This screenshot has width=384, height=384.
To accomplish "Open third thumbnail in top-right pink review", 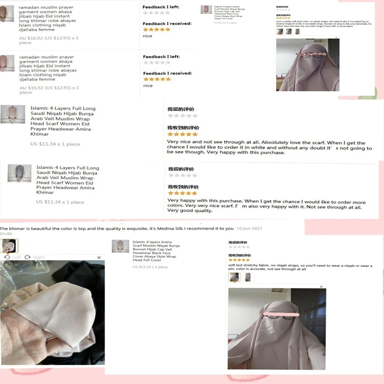I will click(297, 31).
